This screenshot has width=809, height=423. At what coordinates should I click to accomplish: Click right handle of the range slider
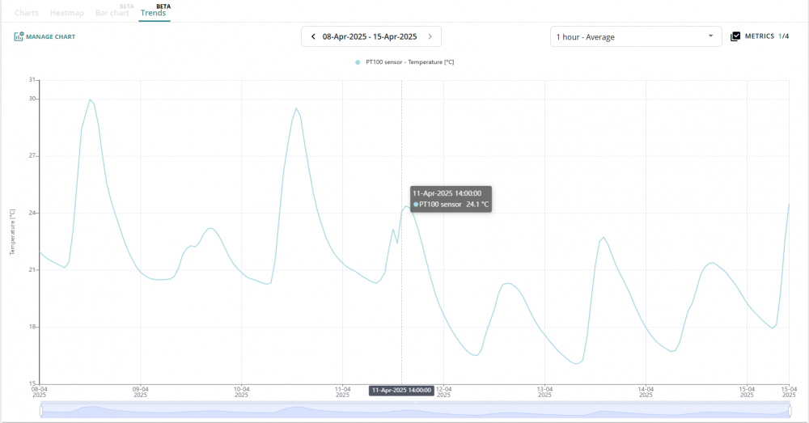pyautogui.click(x=789, y=411)
